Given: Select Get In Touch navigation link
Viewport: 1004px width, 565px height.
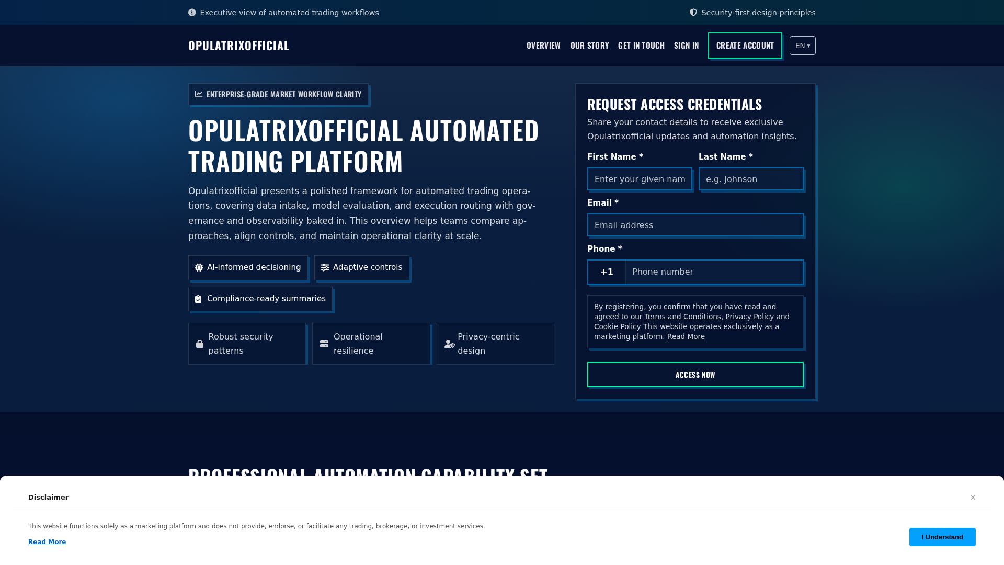Looking at the screenshot, I should pos(642,46).
